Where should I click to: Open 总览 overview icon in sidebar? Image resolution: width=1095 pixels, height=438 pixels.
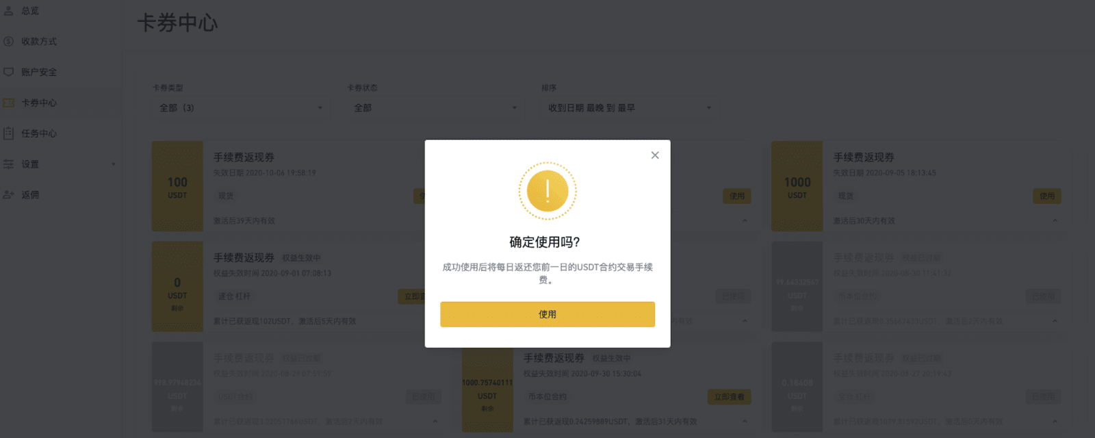[9, 11]
